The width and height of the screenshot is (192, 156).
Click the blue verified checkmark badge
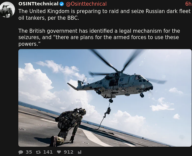pos(62,4)
